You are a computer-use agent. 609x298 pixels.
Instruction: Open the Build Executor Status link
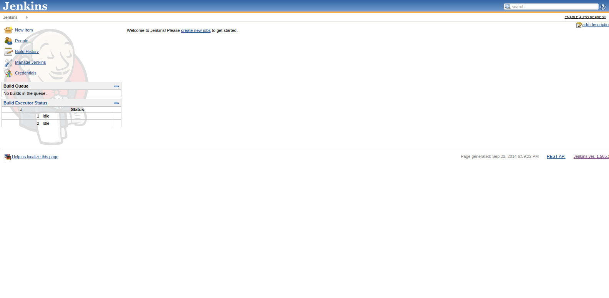pos(25,103)
